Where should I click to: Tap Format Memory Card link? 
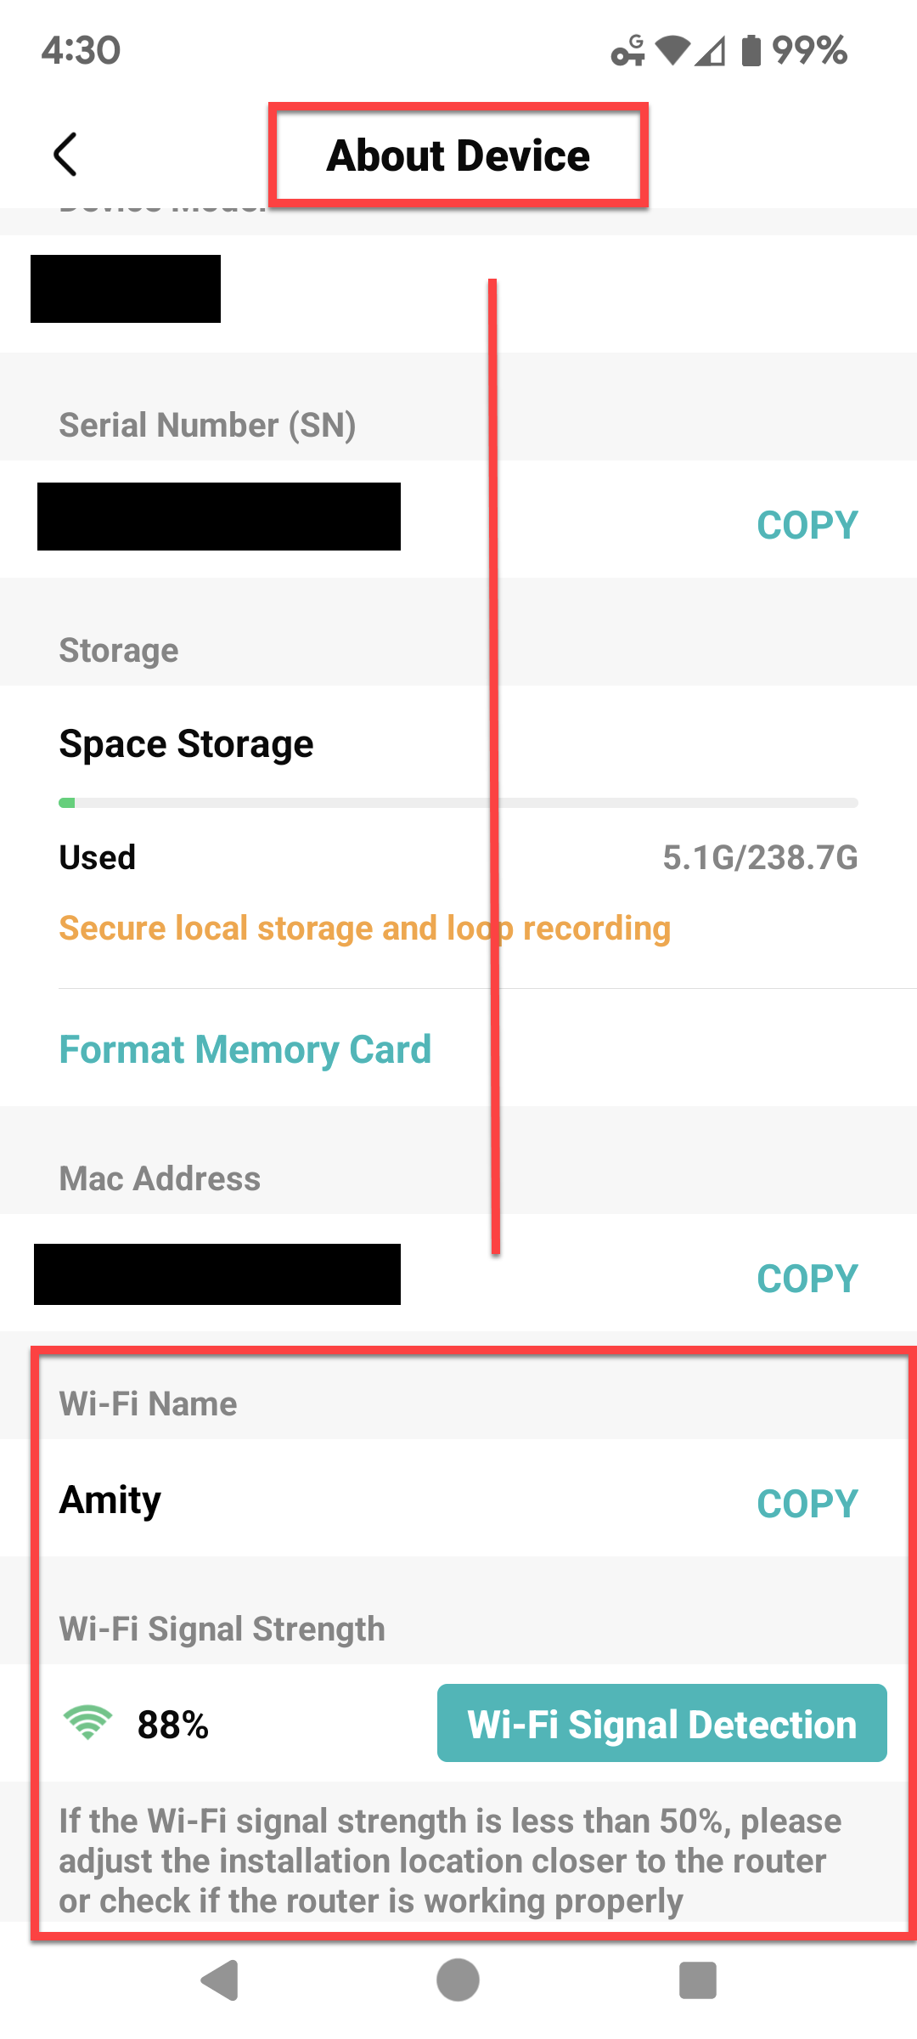click(245, 1050)
